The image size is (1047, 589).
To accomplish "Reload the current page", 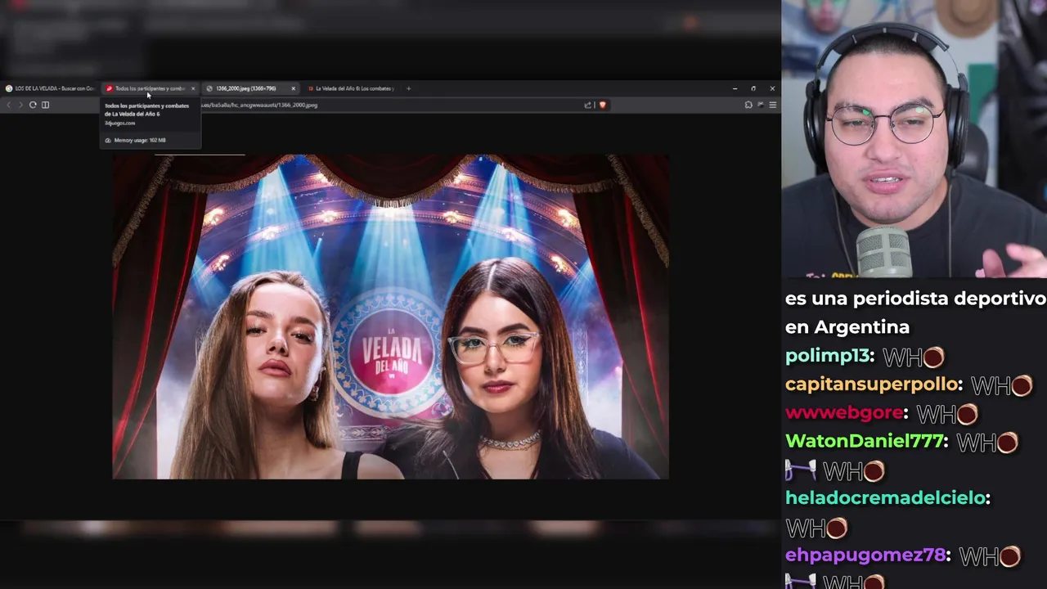I will (x=33, y=105).
